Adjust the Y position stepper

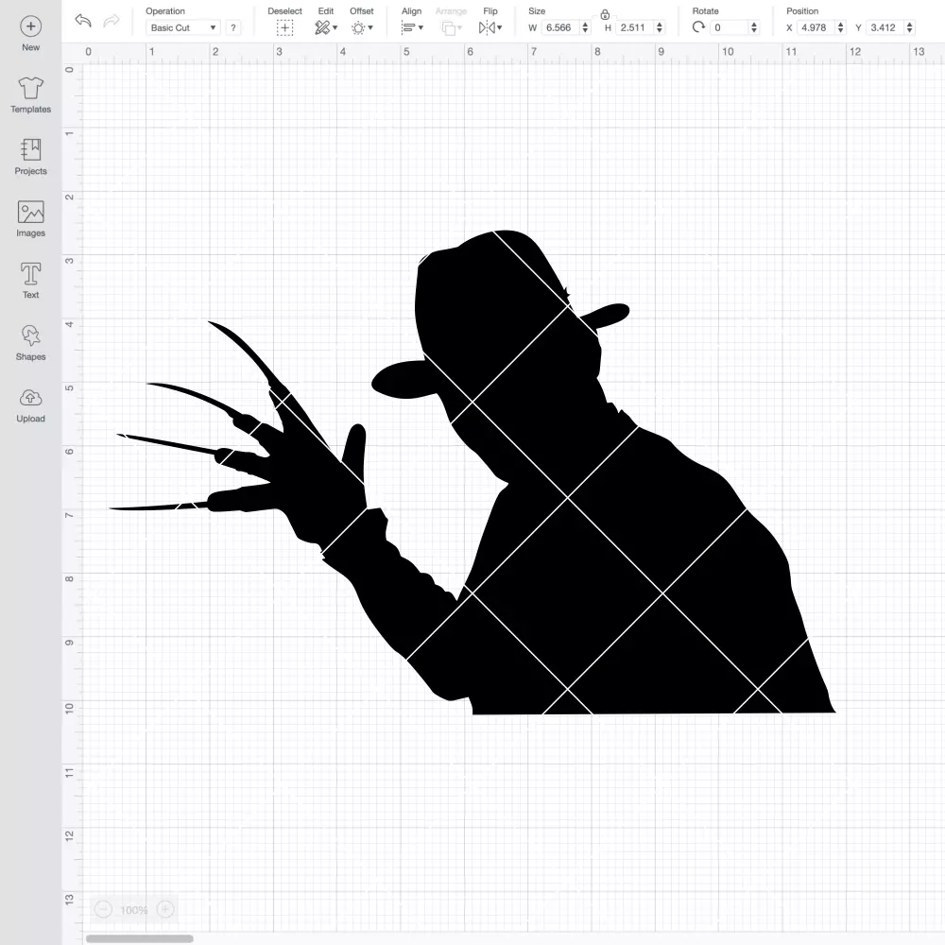point(910,27)
